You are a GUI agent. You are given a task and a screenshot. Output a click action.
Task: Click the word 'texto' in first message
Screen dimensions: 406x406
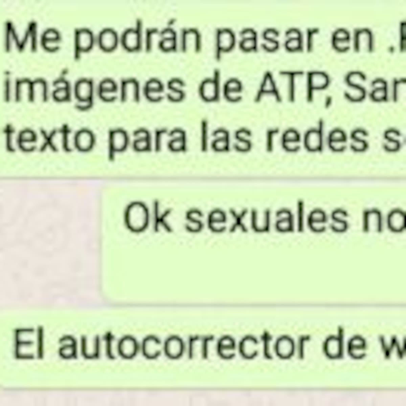pos(49,139)
